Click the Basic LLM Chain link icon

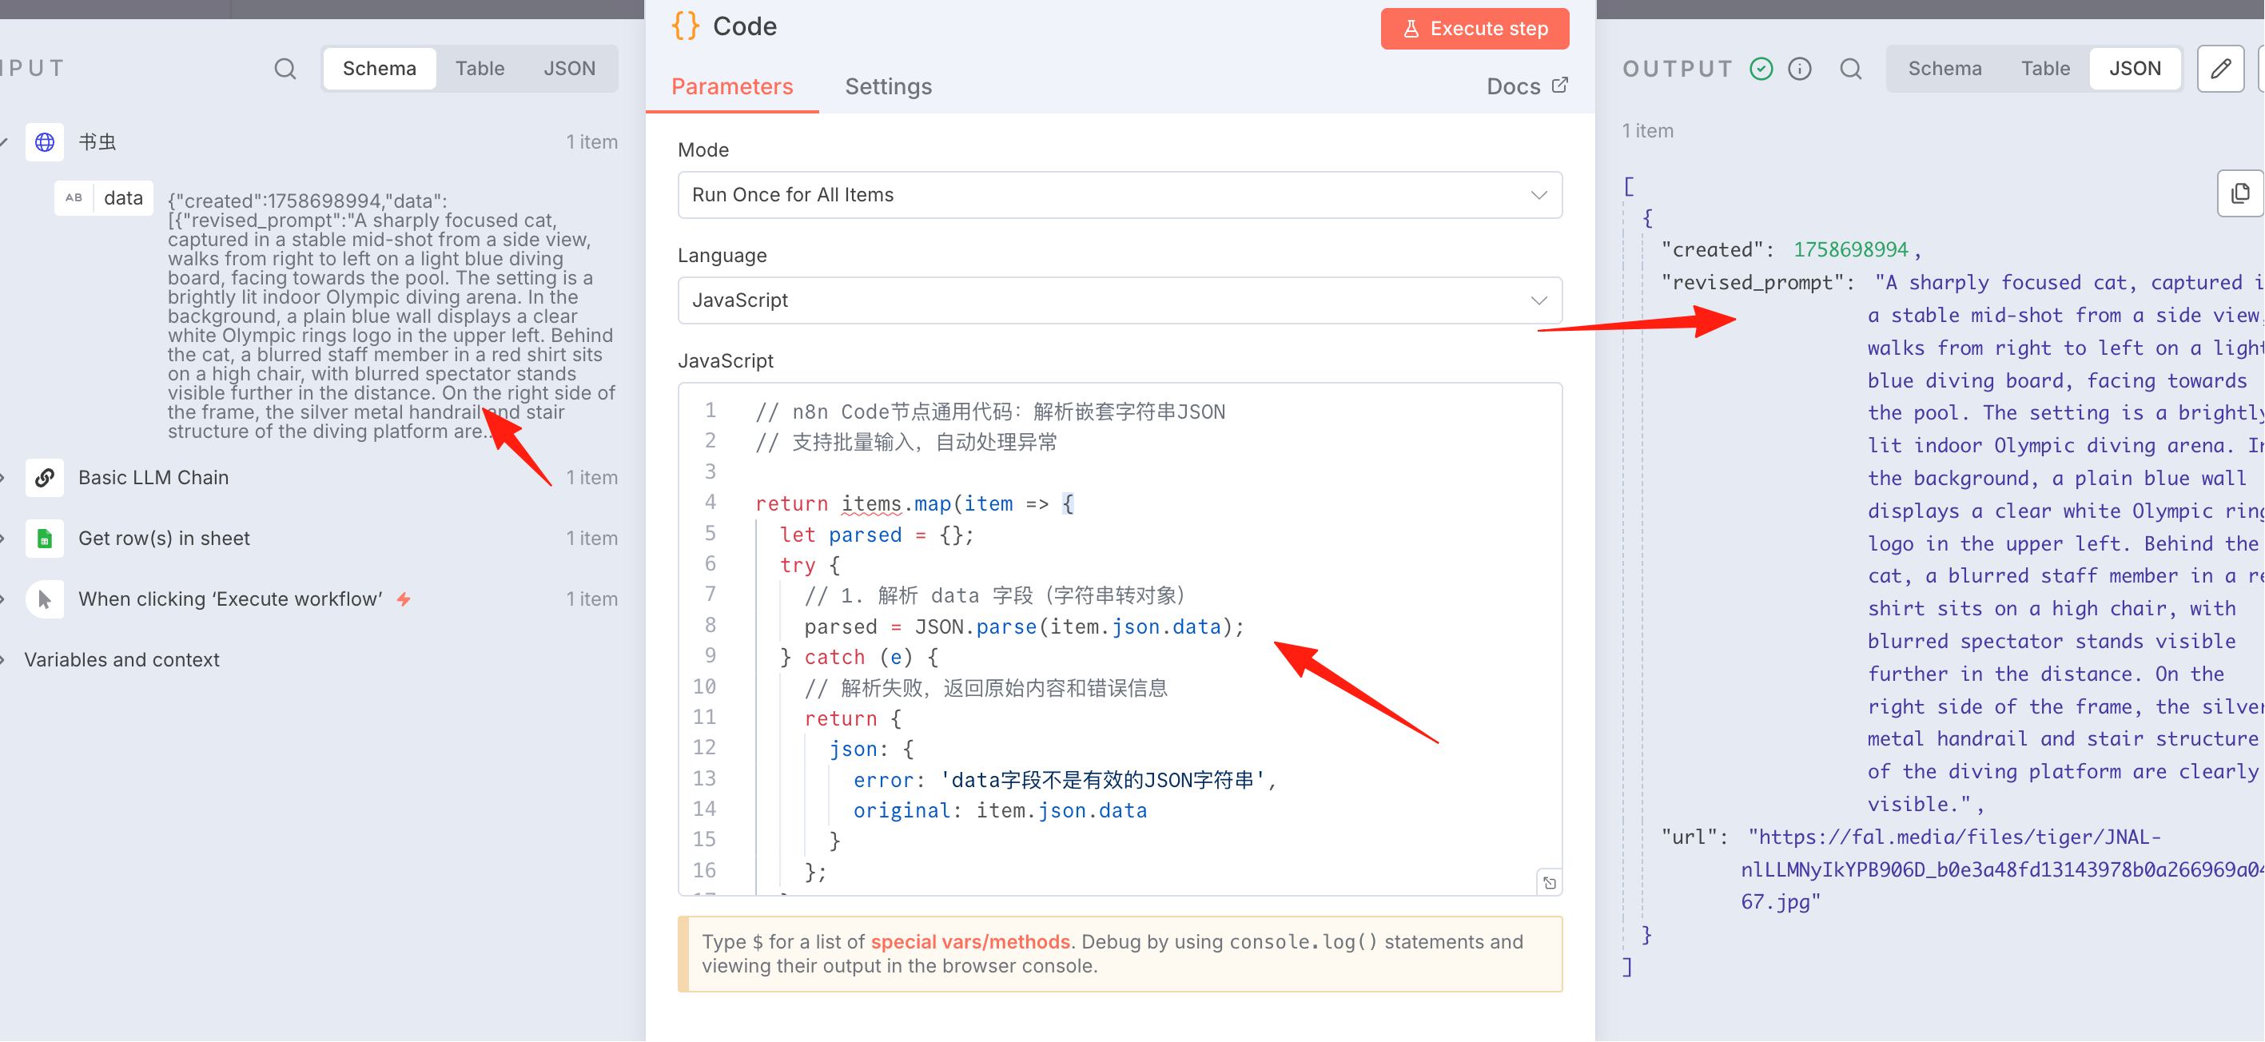(x=45, y=478)
